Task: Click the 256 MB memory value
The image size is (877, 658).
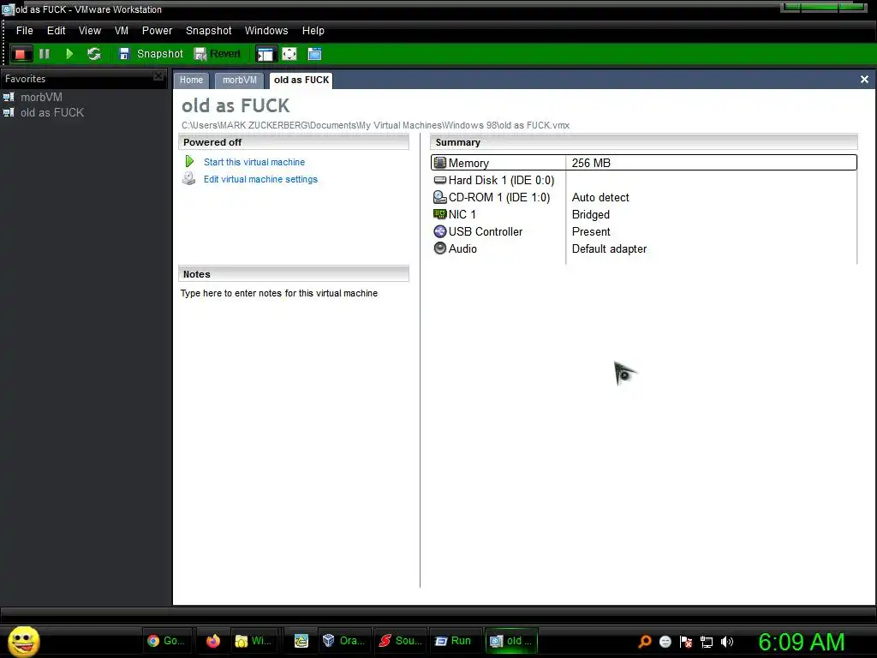Action: click(x=591, y=163)
